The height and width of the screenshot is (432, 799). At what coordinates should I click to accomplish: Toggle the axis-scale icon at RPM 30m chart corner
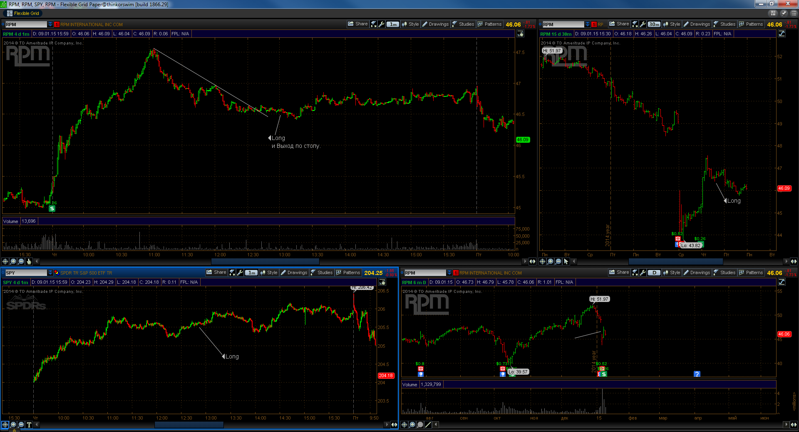click(x=782, y=34)
